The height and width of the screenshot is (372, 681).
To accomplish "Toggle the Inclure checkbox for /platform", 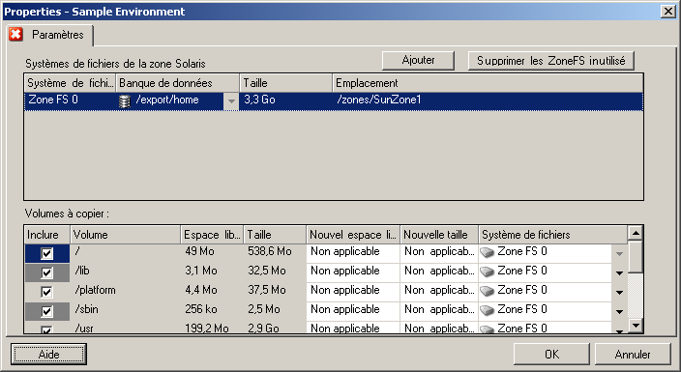I will [46, 292].
